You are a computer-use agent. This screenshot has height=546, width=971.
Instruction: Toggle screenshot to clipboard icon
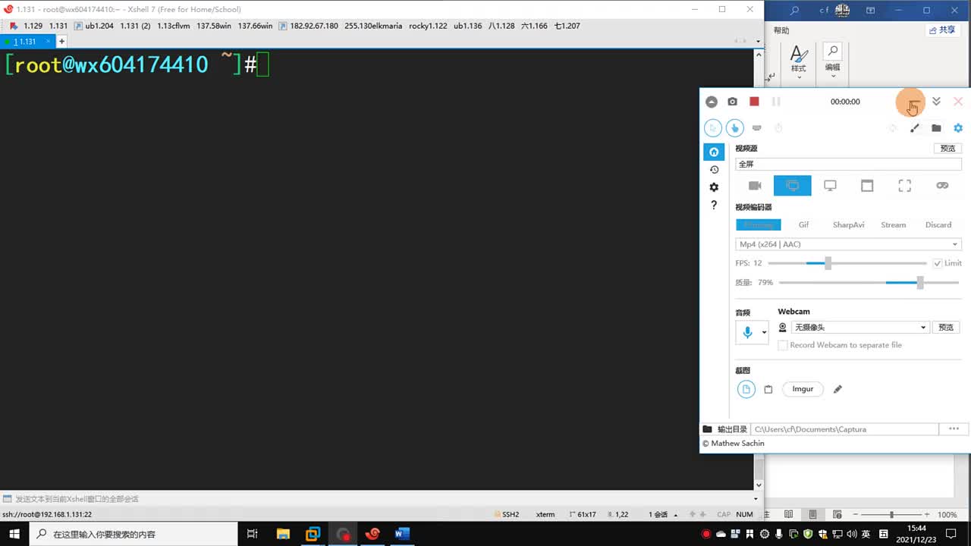click(768, 389)
